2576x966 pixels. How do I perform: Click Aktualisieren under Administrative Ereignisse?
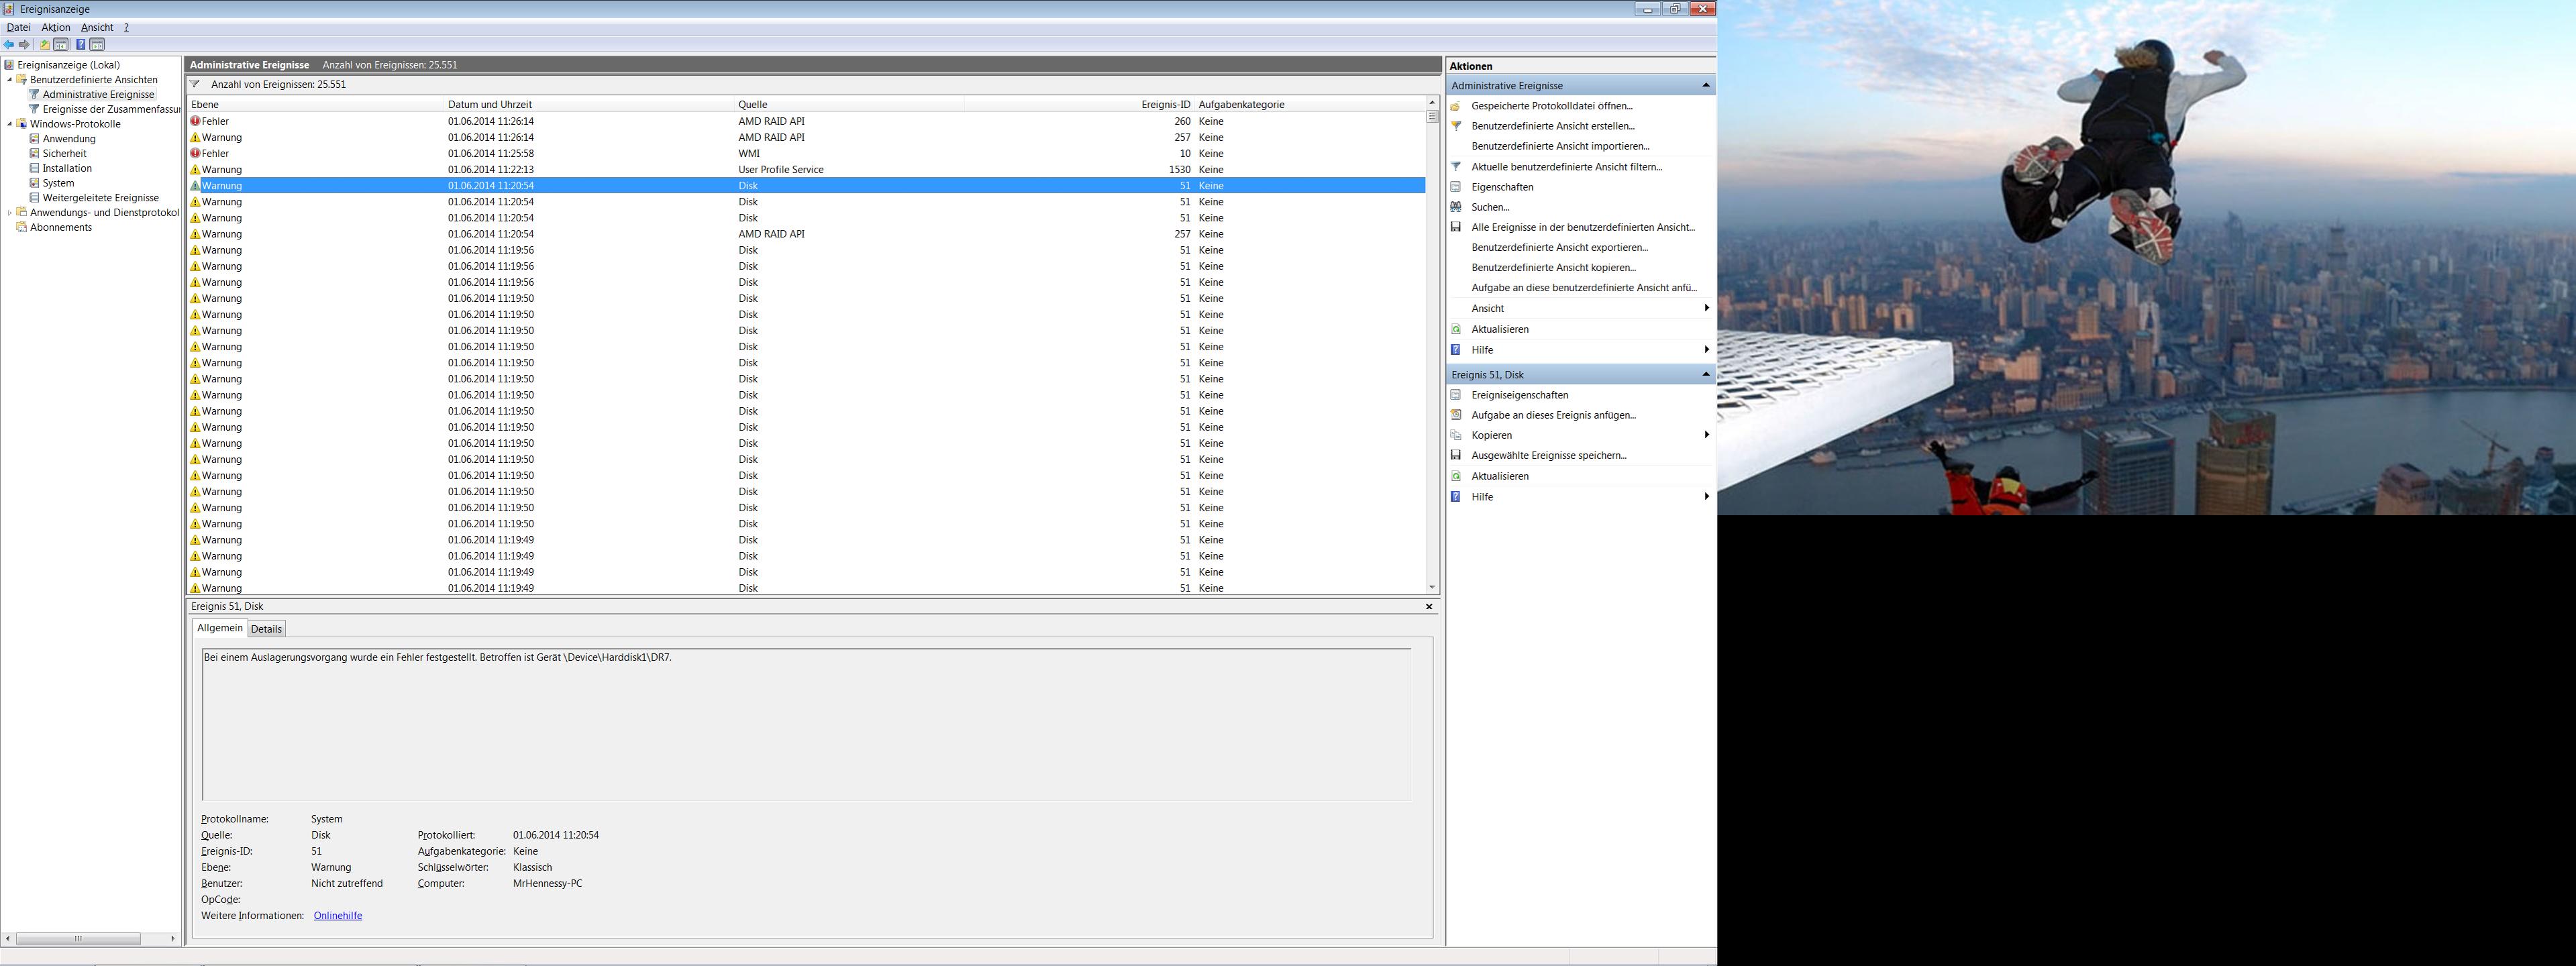click(1499, 329)
